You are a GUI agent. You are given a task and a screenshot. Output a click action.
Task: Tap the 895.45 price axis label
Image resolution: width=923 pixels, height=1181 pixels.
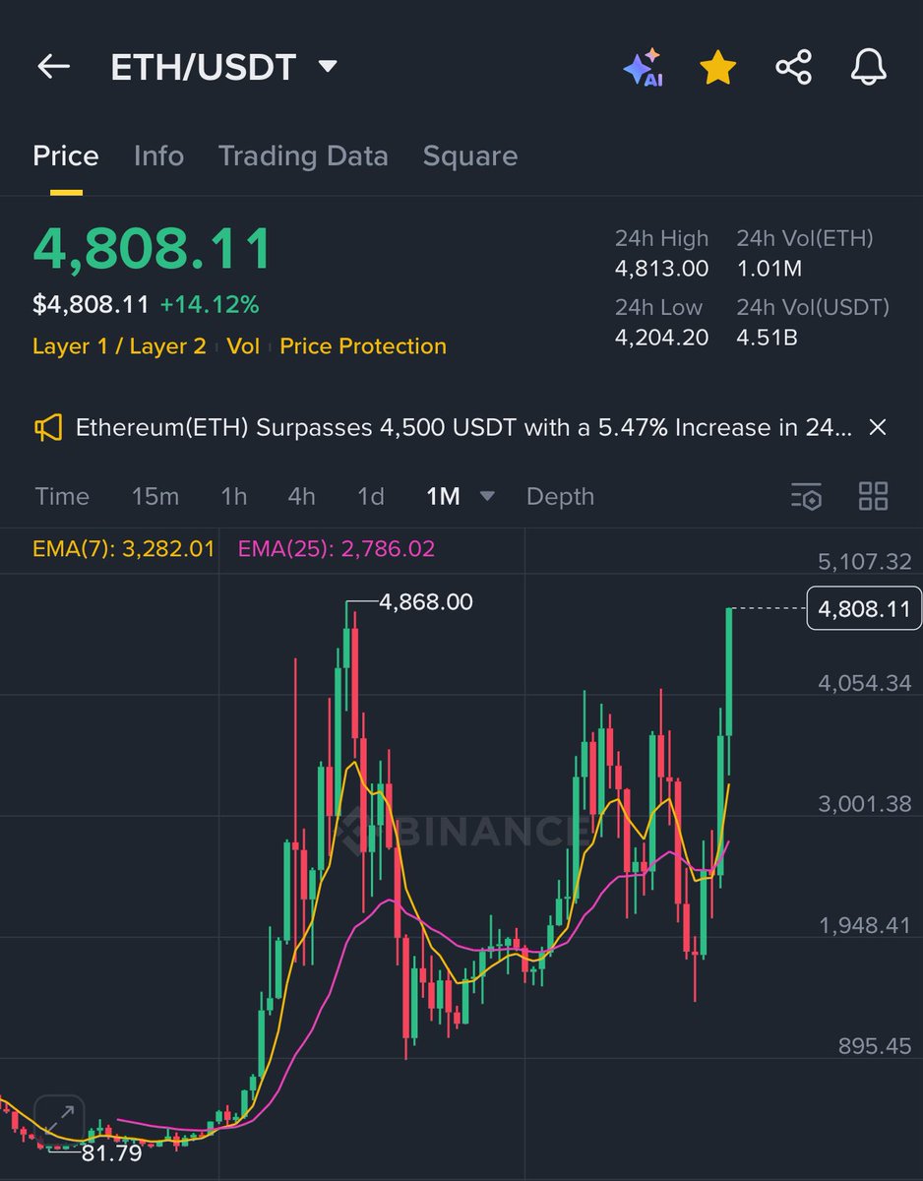pos(874,1046)
